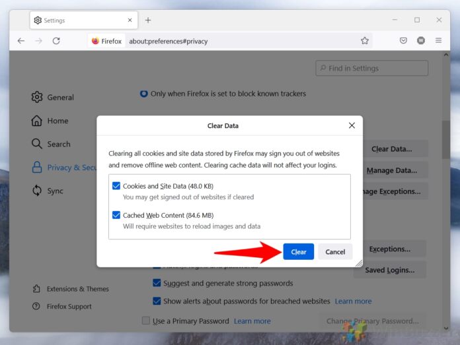Click the forward navigation arrow
The image size is (460, 345).
pos(39,41)
